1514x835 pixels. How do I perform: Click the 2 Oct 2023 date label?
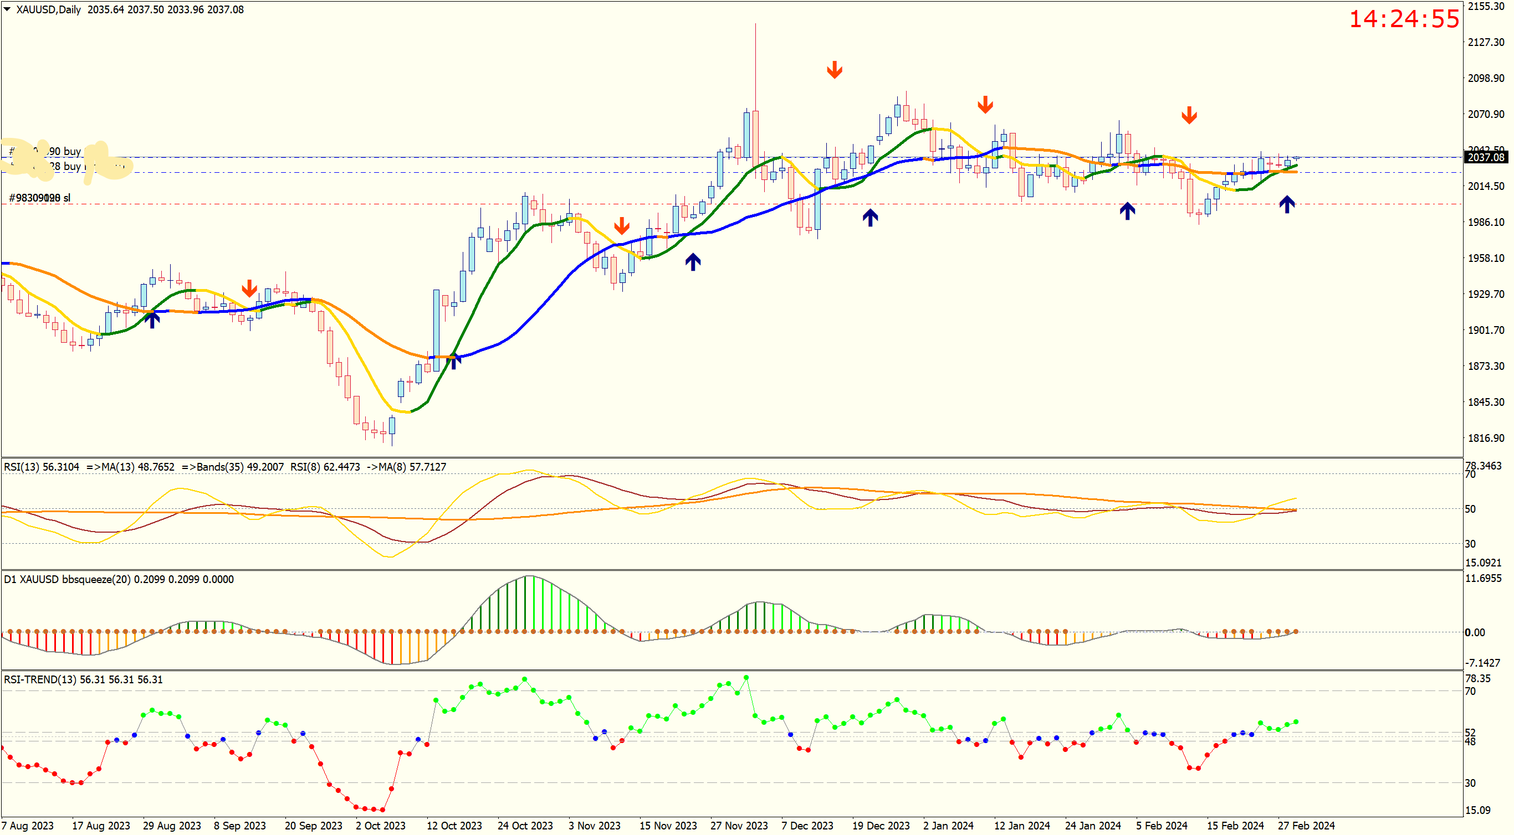pyautogui.click(x=380, y=825)
